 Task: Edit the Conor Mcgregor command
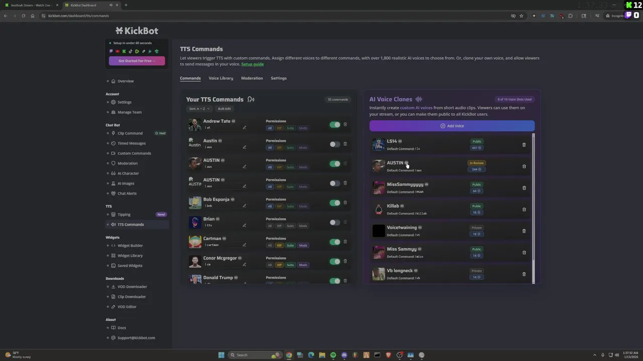pos(244,264)
